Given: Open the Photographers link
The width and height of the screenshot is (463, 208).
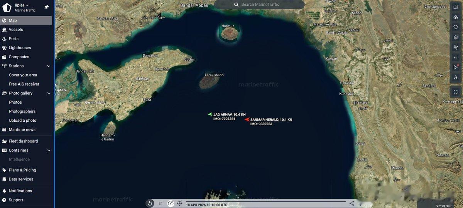Looking at the screenshot, I should coord(22,111).
